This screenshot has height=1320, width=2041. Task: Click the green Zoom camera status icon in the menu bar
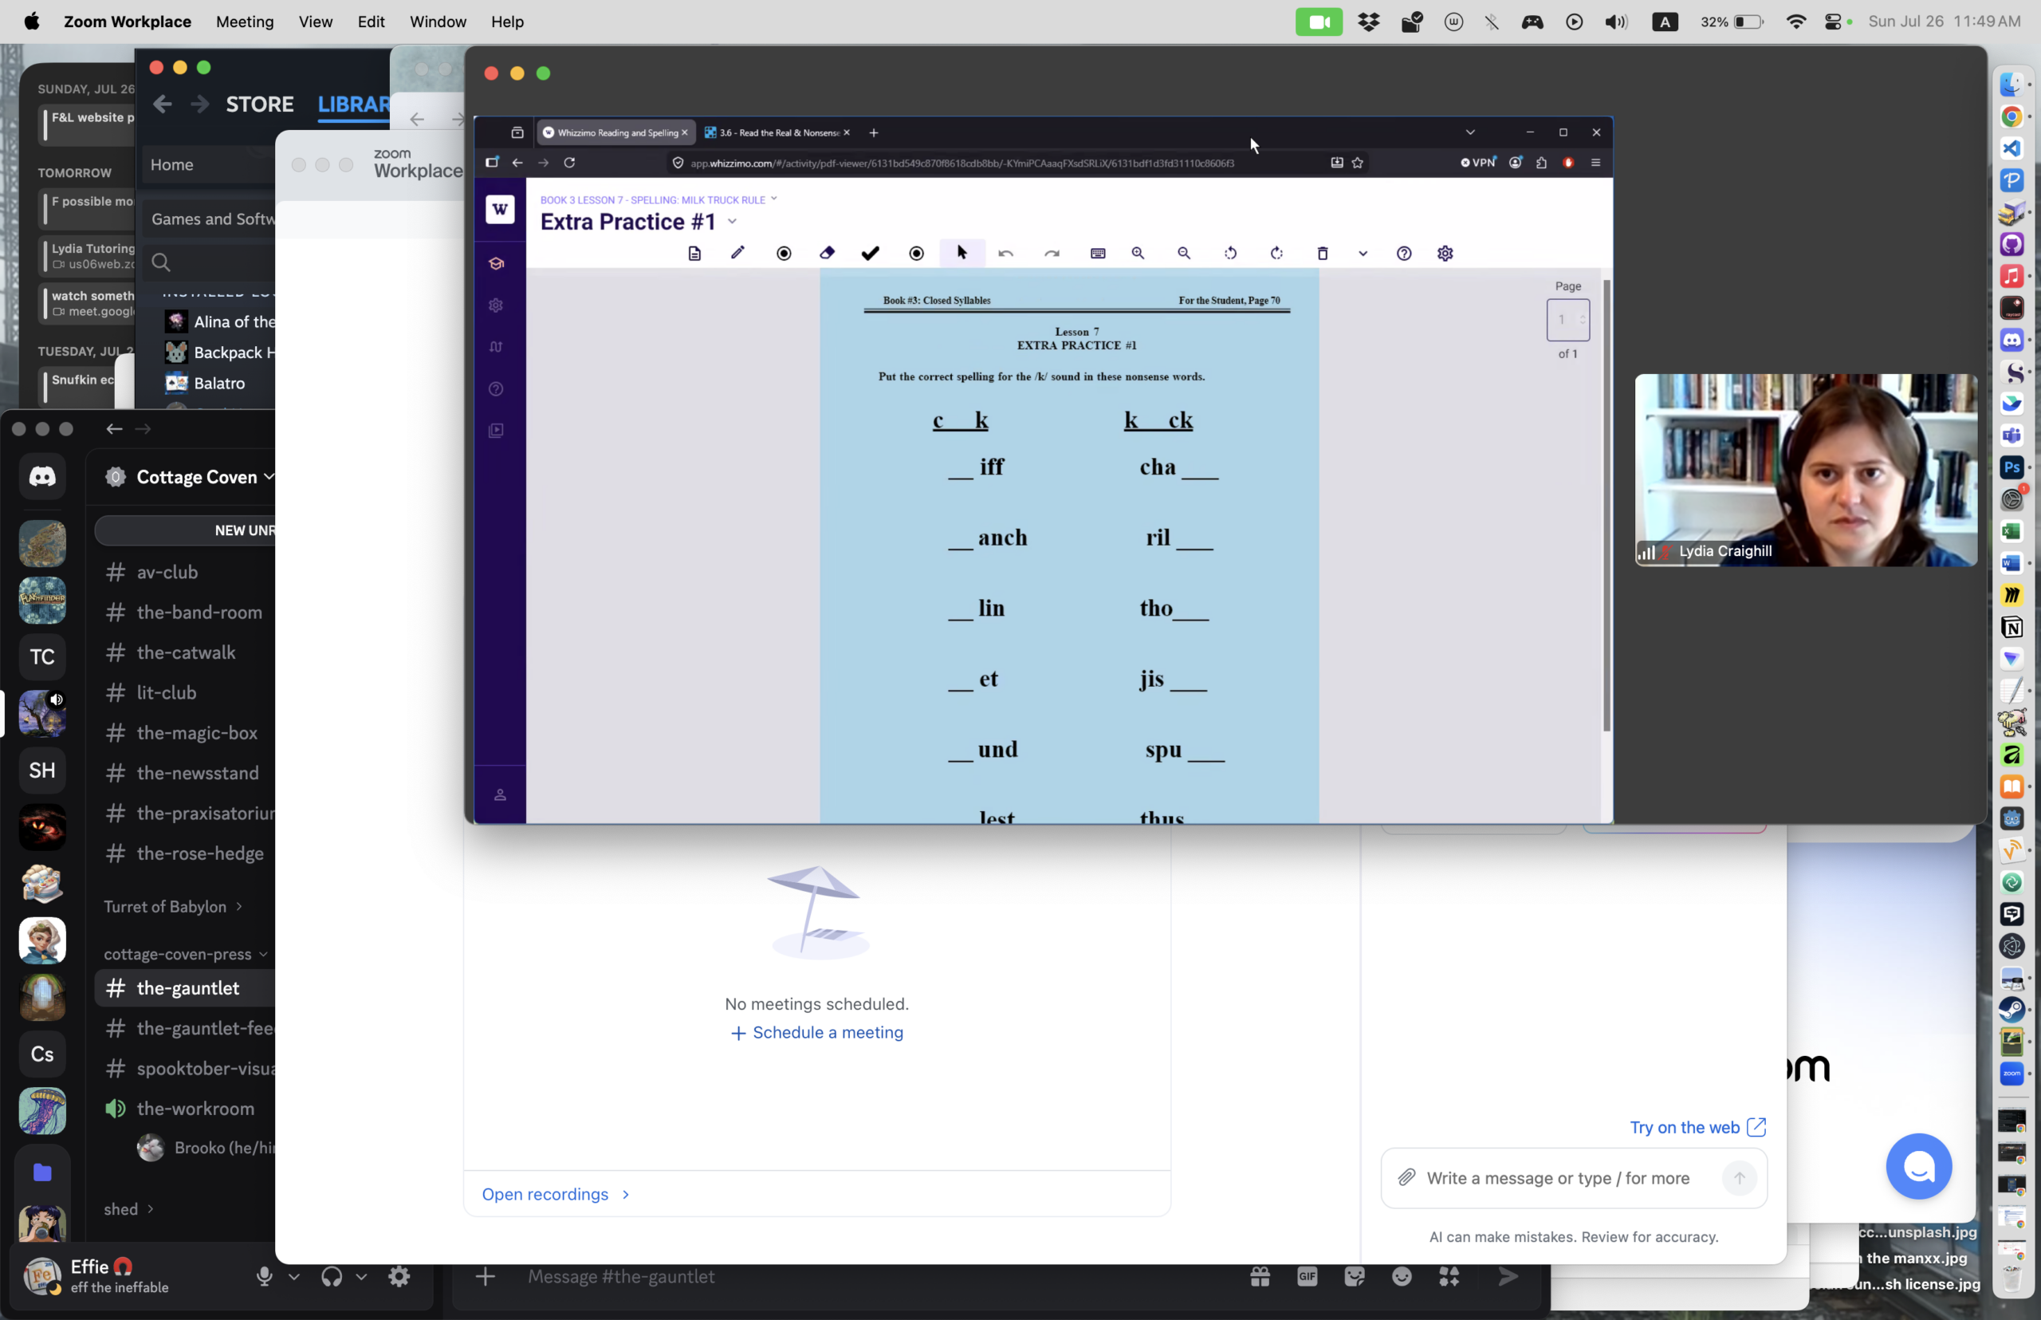(1319, 22)
